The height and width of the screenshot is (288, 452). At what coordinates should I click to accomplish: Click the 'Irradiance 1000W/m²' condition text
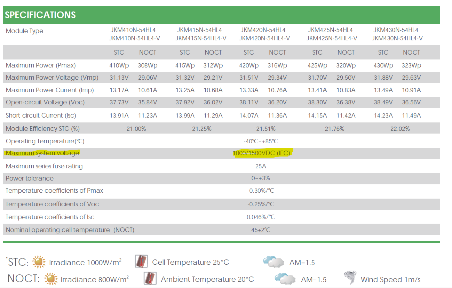pos(85,262)
